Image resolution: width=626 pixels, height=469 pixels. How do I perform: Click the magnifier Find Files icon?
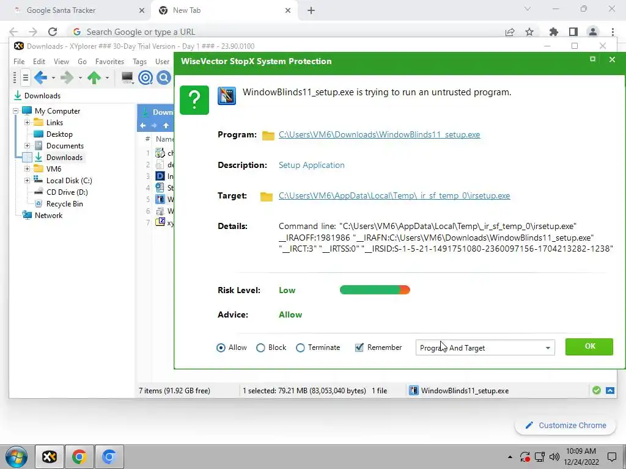point(164,78)
